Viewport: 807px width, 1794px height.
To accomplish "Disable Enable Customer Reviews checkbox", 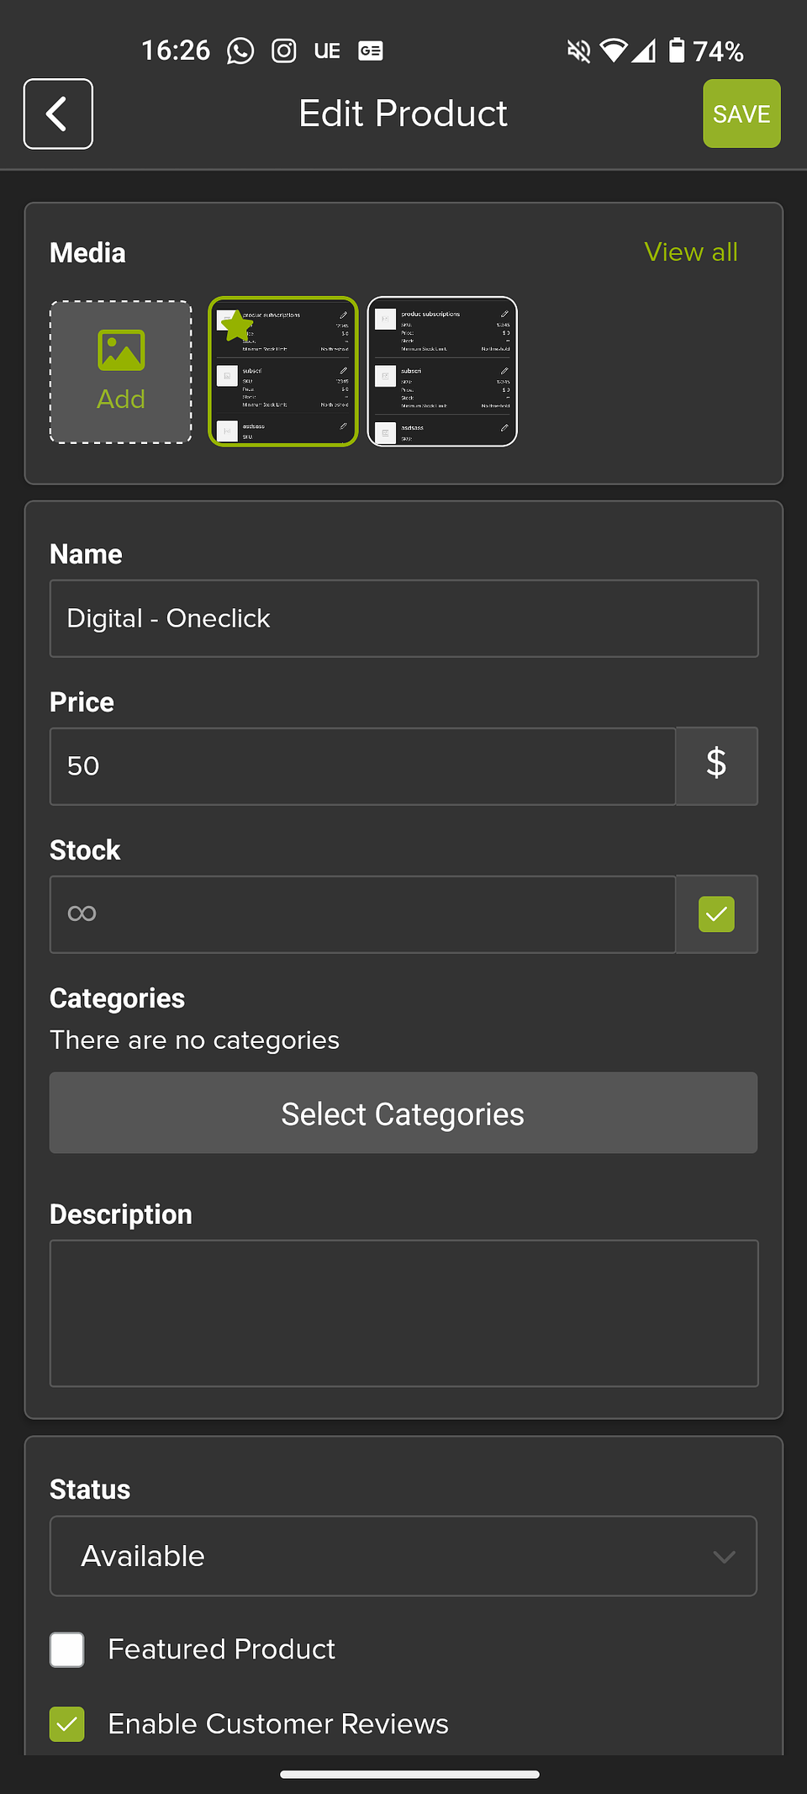I will (x=67, y=1724).
